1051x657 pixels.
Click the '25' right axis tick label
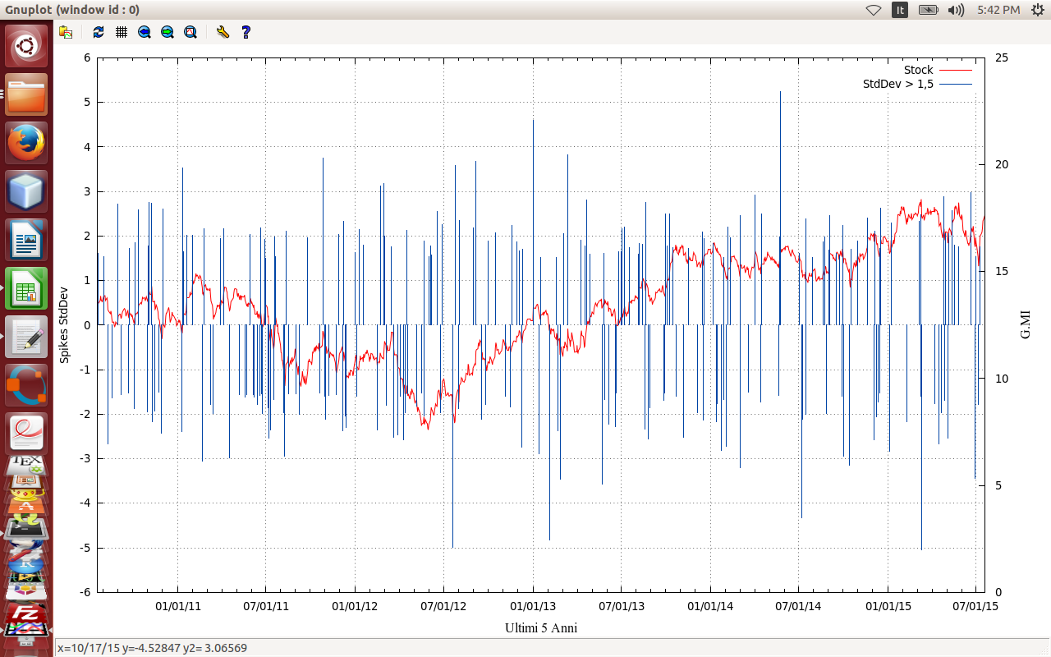(x=1001, y=57)
